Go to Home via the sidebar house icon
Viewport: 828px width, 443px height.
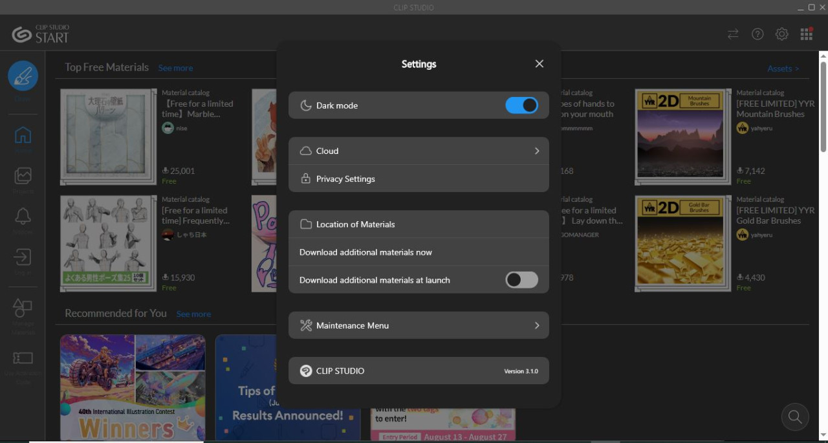tap(23, 135)
